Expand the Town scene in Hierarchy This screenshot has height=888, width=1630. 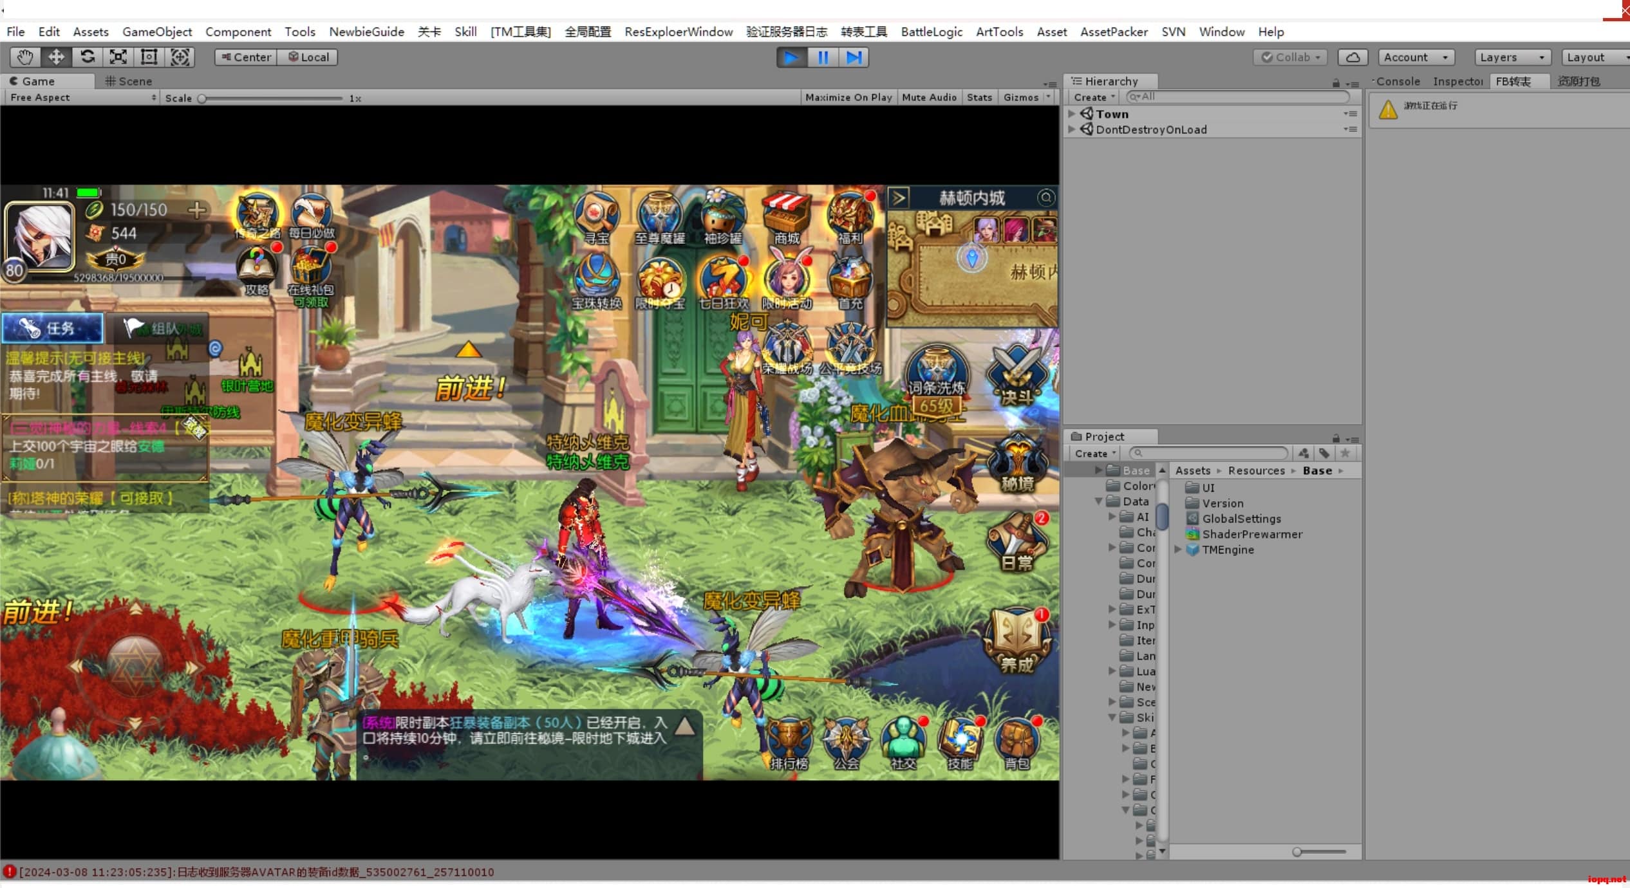click(1072, 113)
